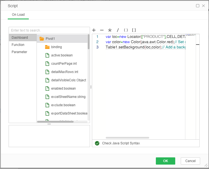Click the search text input field
The height and width of the screenshot is (169, 209).
49,30
